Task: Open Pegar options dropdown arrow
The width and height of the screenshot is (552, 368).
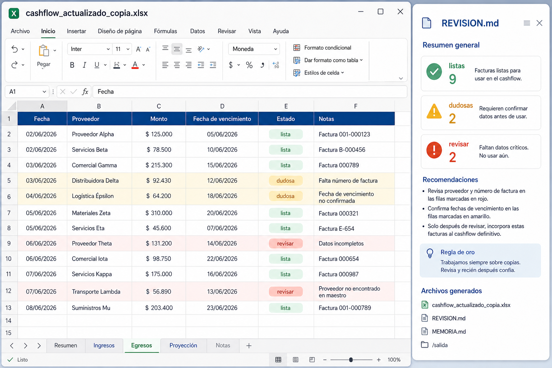Action: (55, 51)
